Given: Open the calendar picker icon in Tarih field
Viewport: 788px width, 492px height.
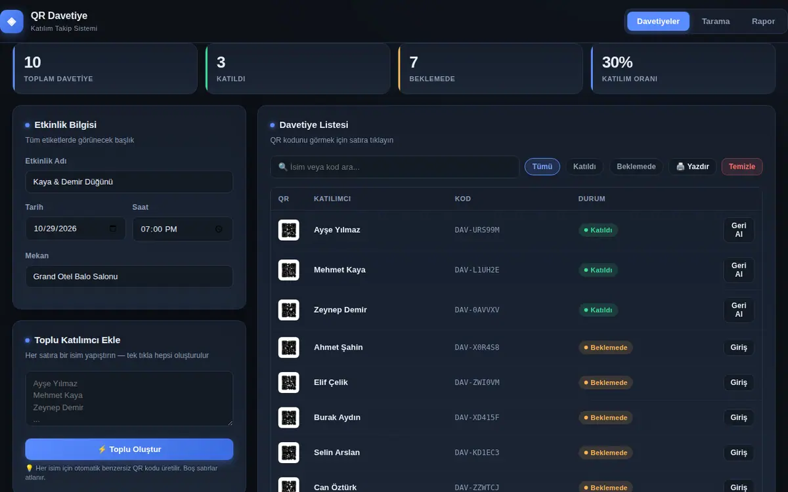Looking at the screenshot, I should point(113,229).
